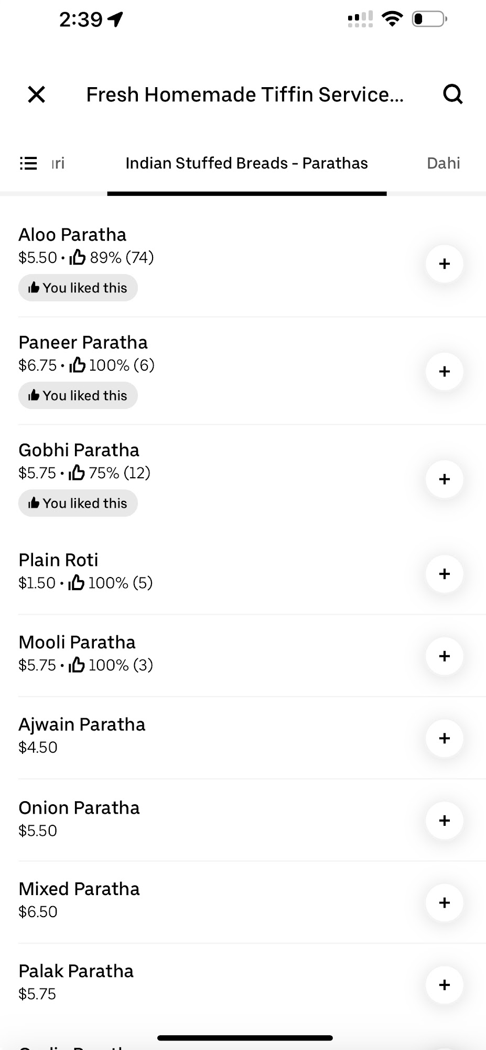Tap the home indicator bar
This screenshot has width=486, height=1050.
tap(245, 1037)
